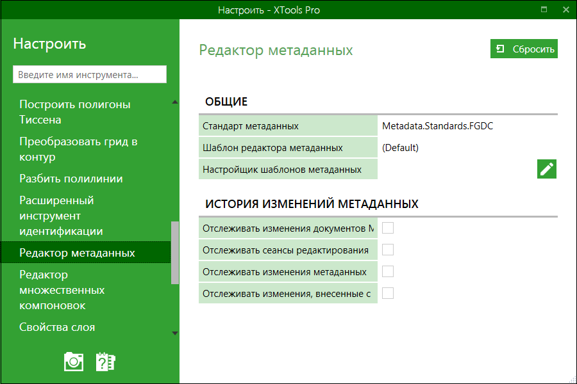Click the camera snapshot icon in sidebar
577x384 pixels.
point(74,362)
